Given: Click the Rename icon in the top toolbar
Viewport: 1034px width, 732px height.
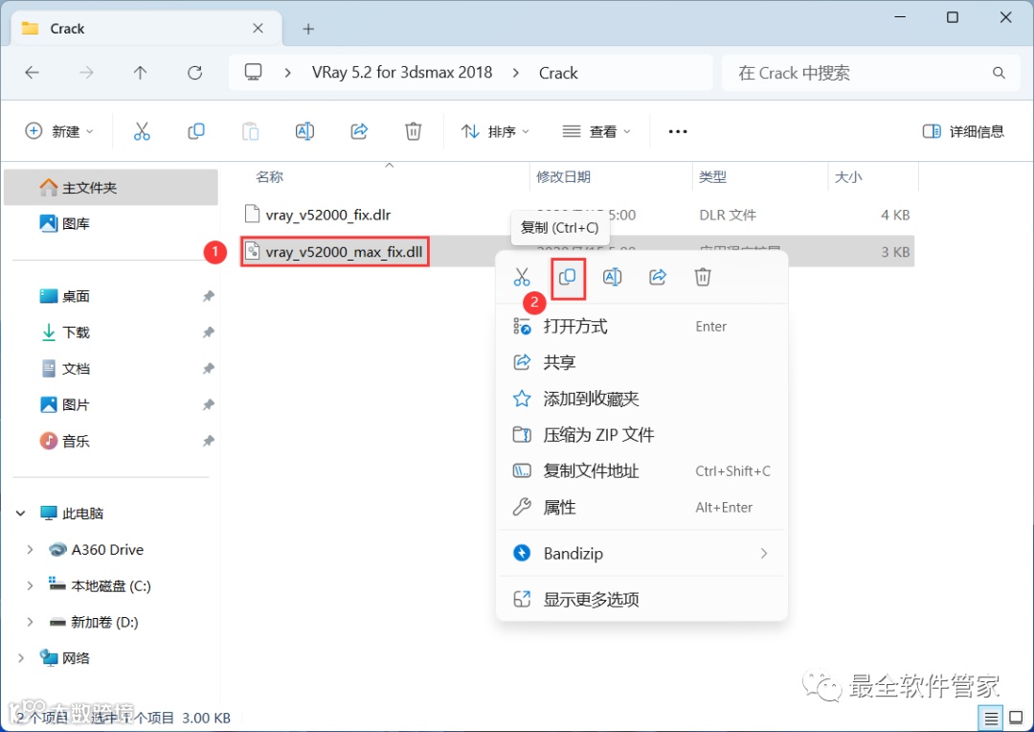Looking at the screenshot, I should (x=304, y=131).
